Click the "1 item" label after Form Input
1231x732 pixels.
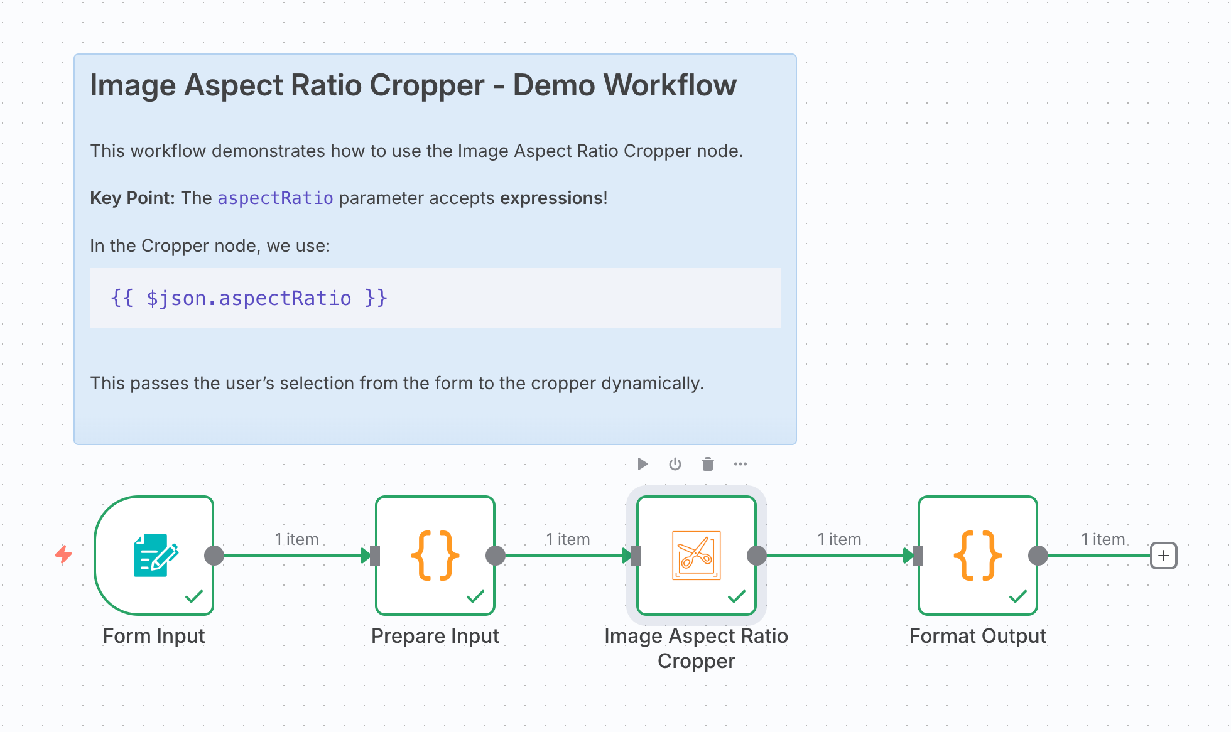(296, 539)
